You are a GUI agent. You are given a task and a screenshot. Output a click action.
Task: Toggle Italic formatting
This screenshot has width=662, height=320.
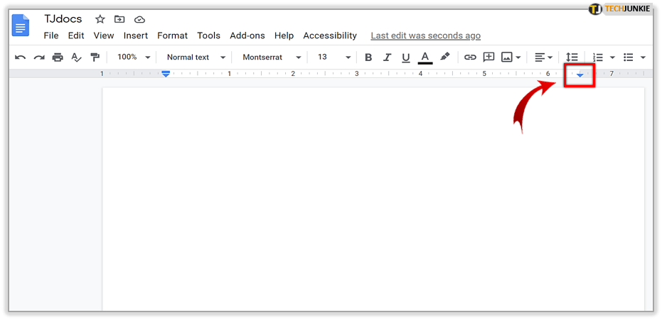[387, 57]
